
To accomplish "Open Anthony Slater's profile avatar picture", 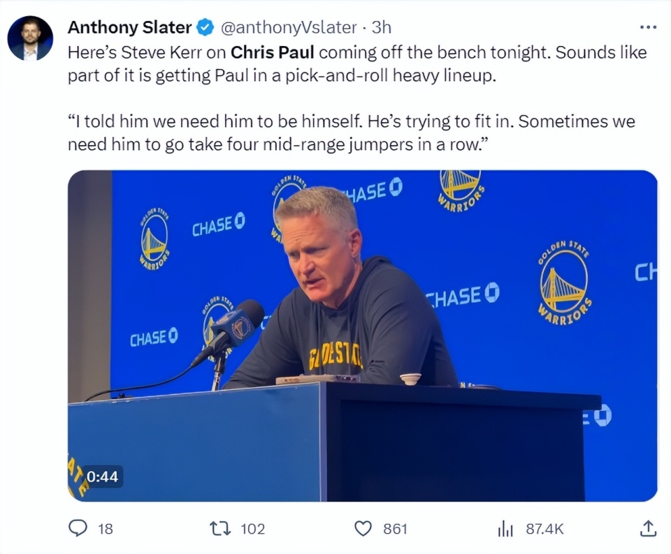I will tap(30, 38).
